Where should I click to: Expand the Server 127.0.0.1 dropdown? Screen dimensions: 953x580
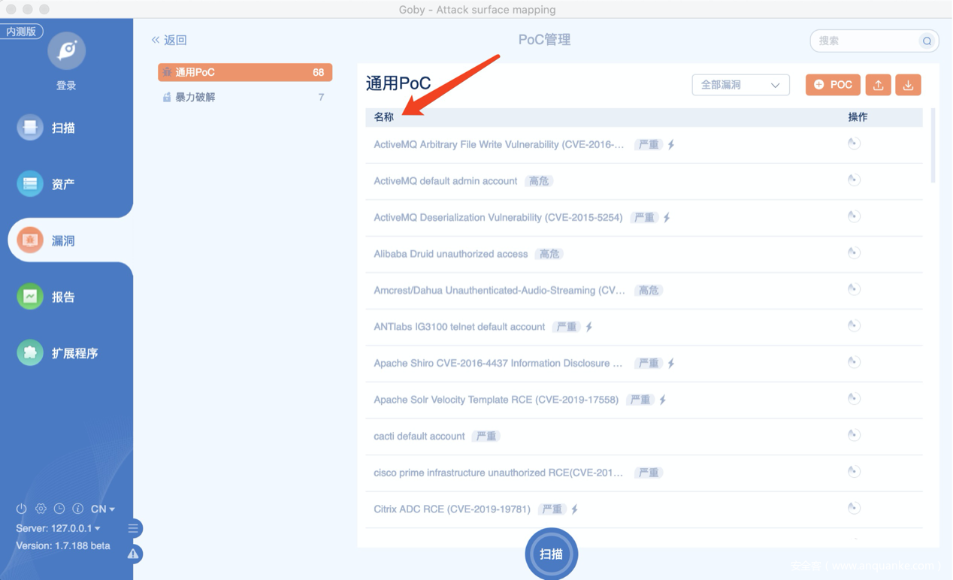point(58,528)
